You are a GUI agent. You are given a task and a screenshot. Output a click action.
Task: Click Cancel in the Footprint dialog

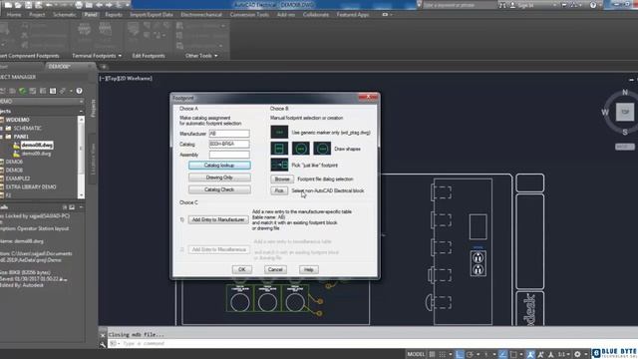275,270
